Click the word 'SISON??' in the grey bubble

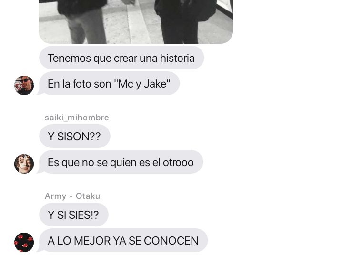(79, 137)
